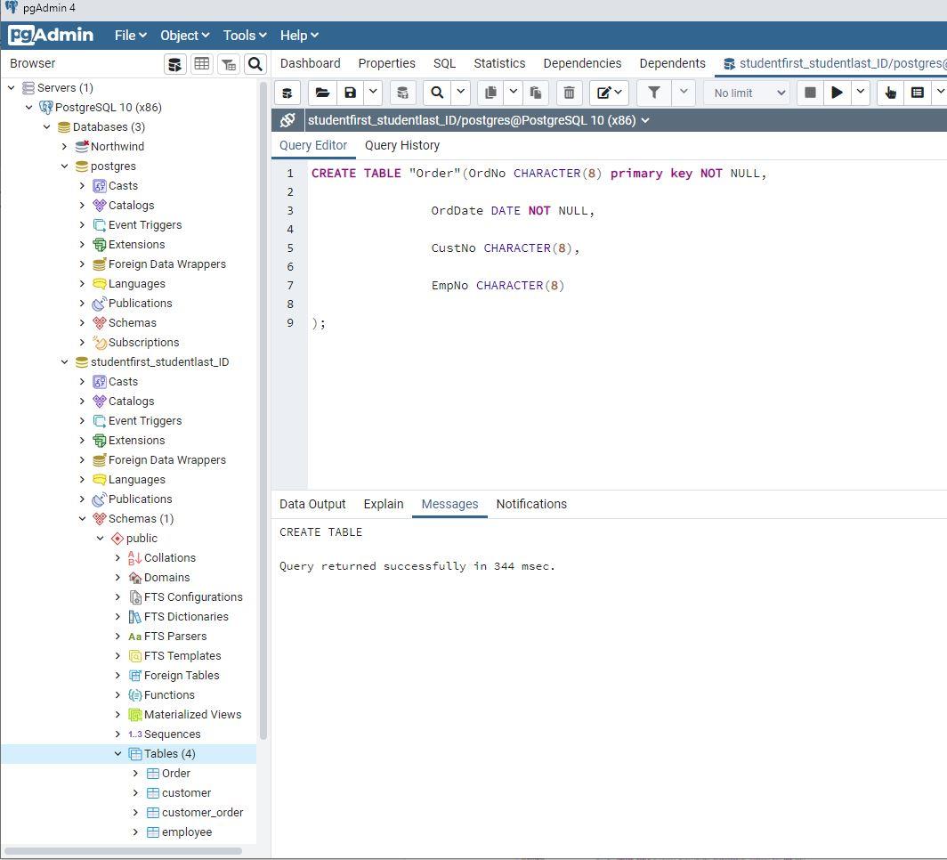Click the Copy rows icon
Image resolution: width=947 pixels, height=860 pixels.
[490, 92]
